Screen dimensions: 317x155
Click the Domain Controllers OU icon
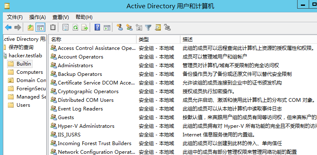click(11, 80)
